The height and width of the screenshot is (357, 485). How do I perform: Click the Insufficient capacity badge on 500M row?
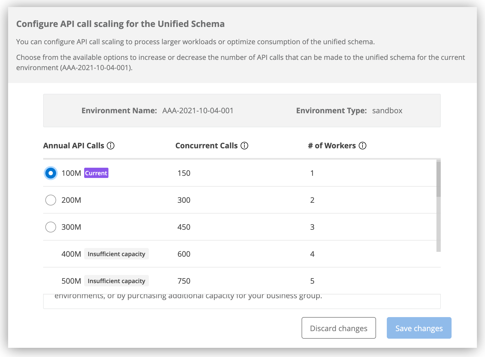click(x=117, y=281)
